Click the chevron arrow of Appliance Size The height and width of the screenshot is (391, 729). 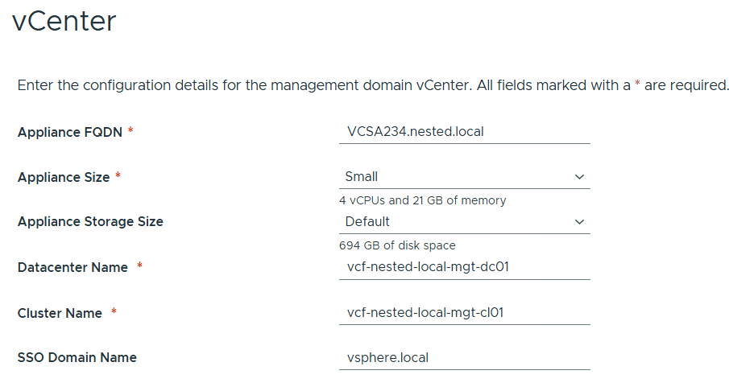[x=579, y=177]
